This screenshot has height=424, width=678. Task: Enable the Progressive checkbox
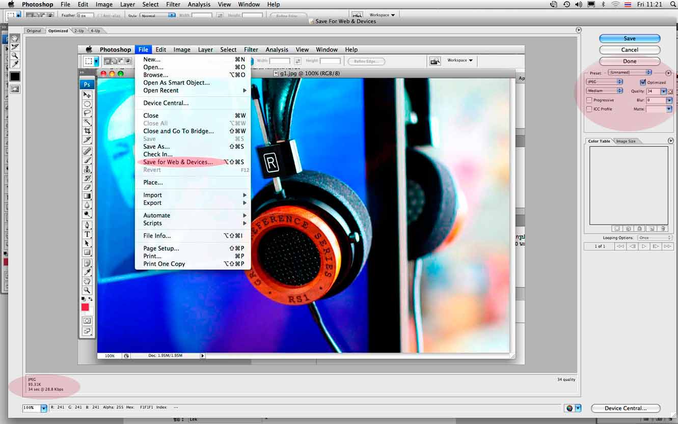pos(589,100)
